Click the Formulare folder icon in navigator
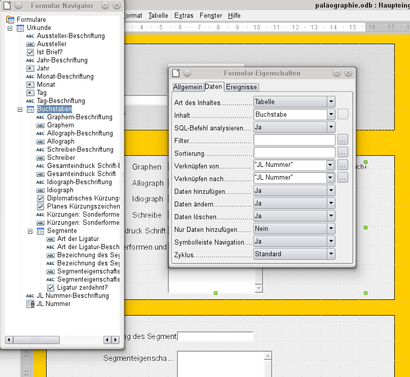Viewport: 410px width, 377px height. click(x=10, y=20)
